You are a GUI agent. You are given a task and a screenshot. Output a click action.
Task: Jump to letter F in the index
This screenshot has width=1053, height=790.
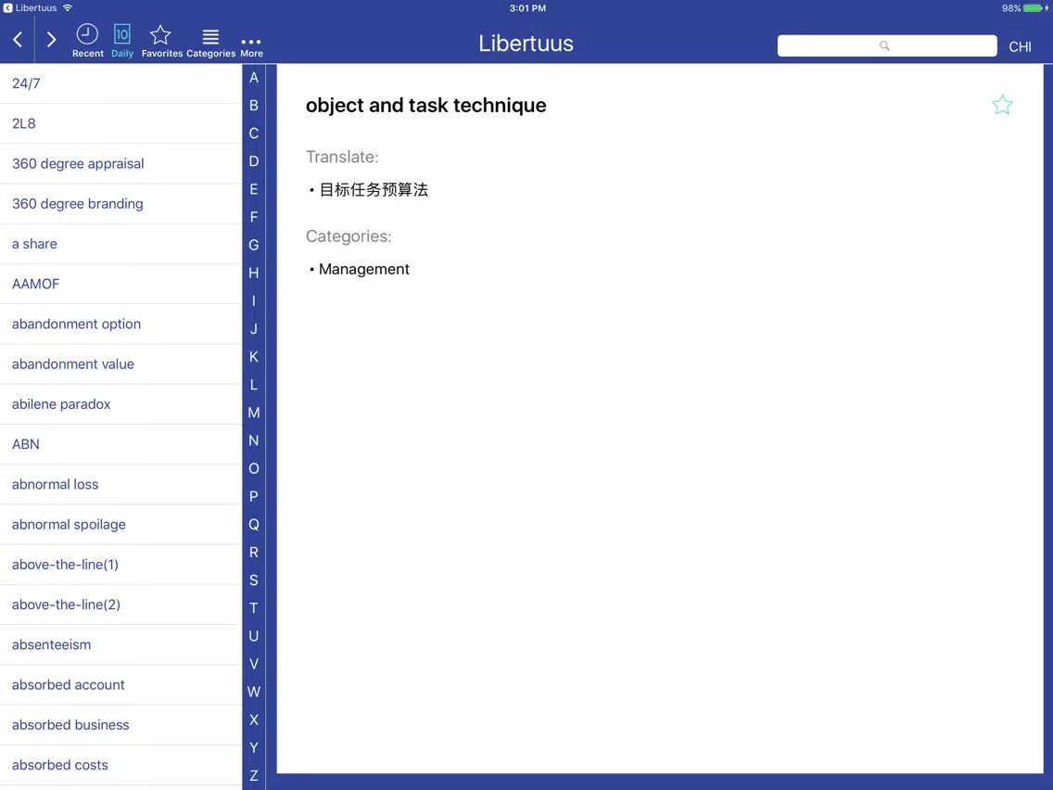click(254, 217)
